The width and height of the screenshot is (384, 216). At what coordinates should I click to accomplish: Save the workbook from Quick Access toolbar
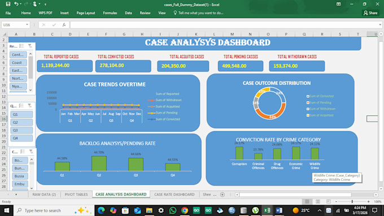point(8,4)
